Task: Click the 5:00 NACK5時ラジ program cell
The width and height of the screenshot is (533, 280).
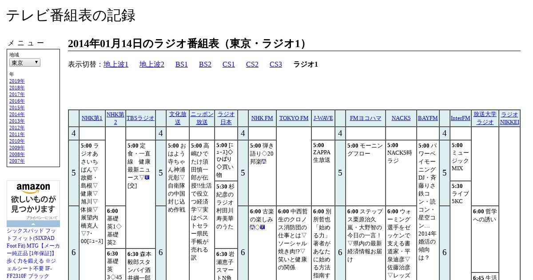Action: click(401, 173)
